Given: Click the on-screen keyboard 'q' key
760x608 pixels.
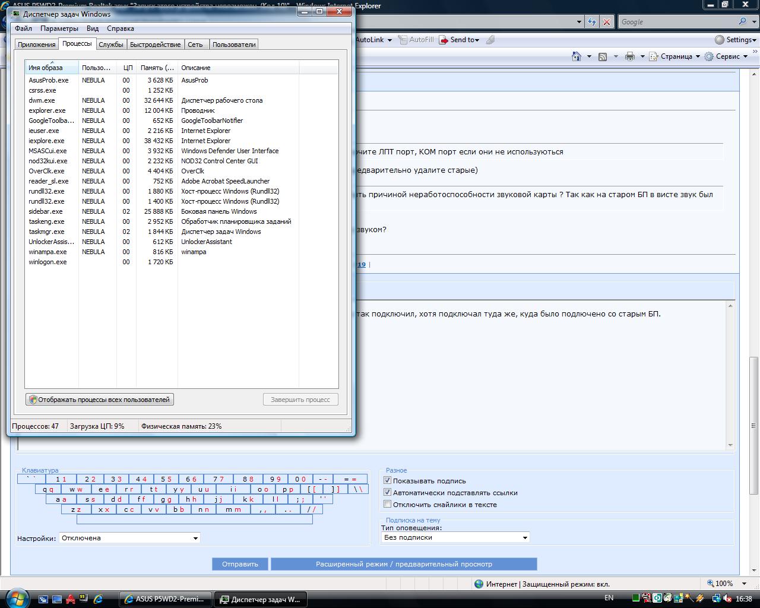Looking at the screenshot, I should tap(47, 489).
